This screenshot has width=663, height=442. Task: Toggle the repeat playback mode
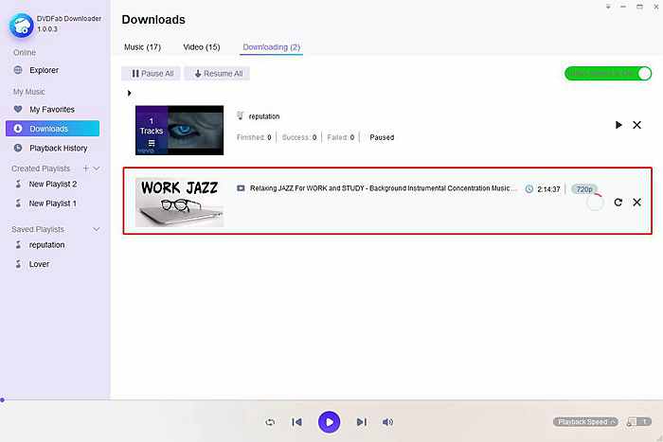click(x=270, y=422)
